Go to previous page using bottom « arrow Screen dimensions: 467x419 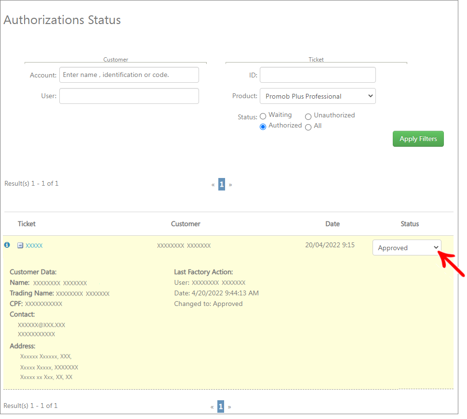(212, 407)
